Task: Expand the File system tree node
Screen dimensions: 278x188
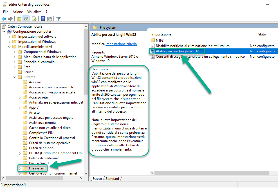Action: pos(20,169)
